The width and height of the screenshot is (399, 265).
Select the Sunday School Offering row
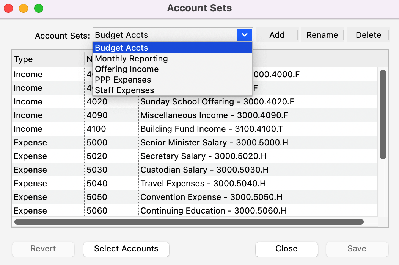tap(217, 102)
